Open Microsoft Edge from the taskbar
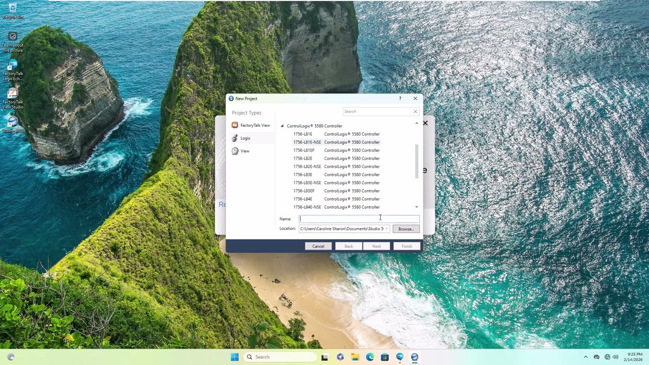Image resolution: width=649 pixels, height=365 pixels. (370, 357)
